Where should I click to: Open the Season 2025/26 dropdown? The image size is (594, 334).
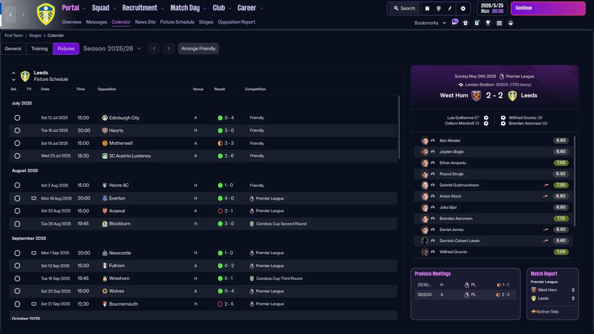click(x=112, y=49)
